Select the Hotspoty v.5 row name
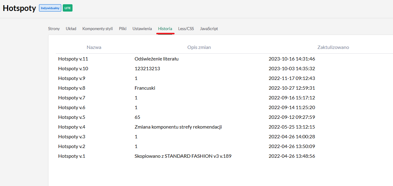Screen dimensions: 393x186 point(72,117)
